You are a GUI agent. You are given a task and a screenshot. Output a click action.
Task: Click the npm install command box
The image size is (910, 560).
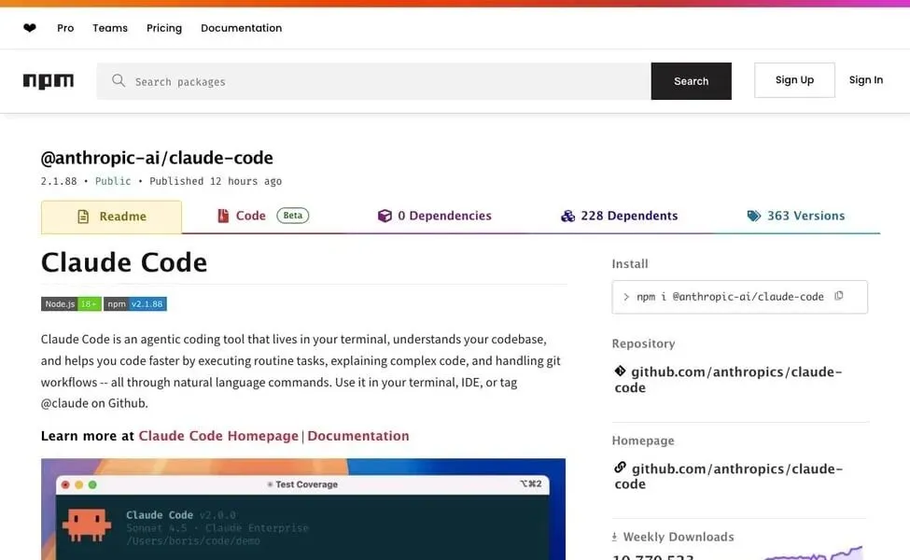click(739, 297)
